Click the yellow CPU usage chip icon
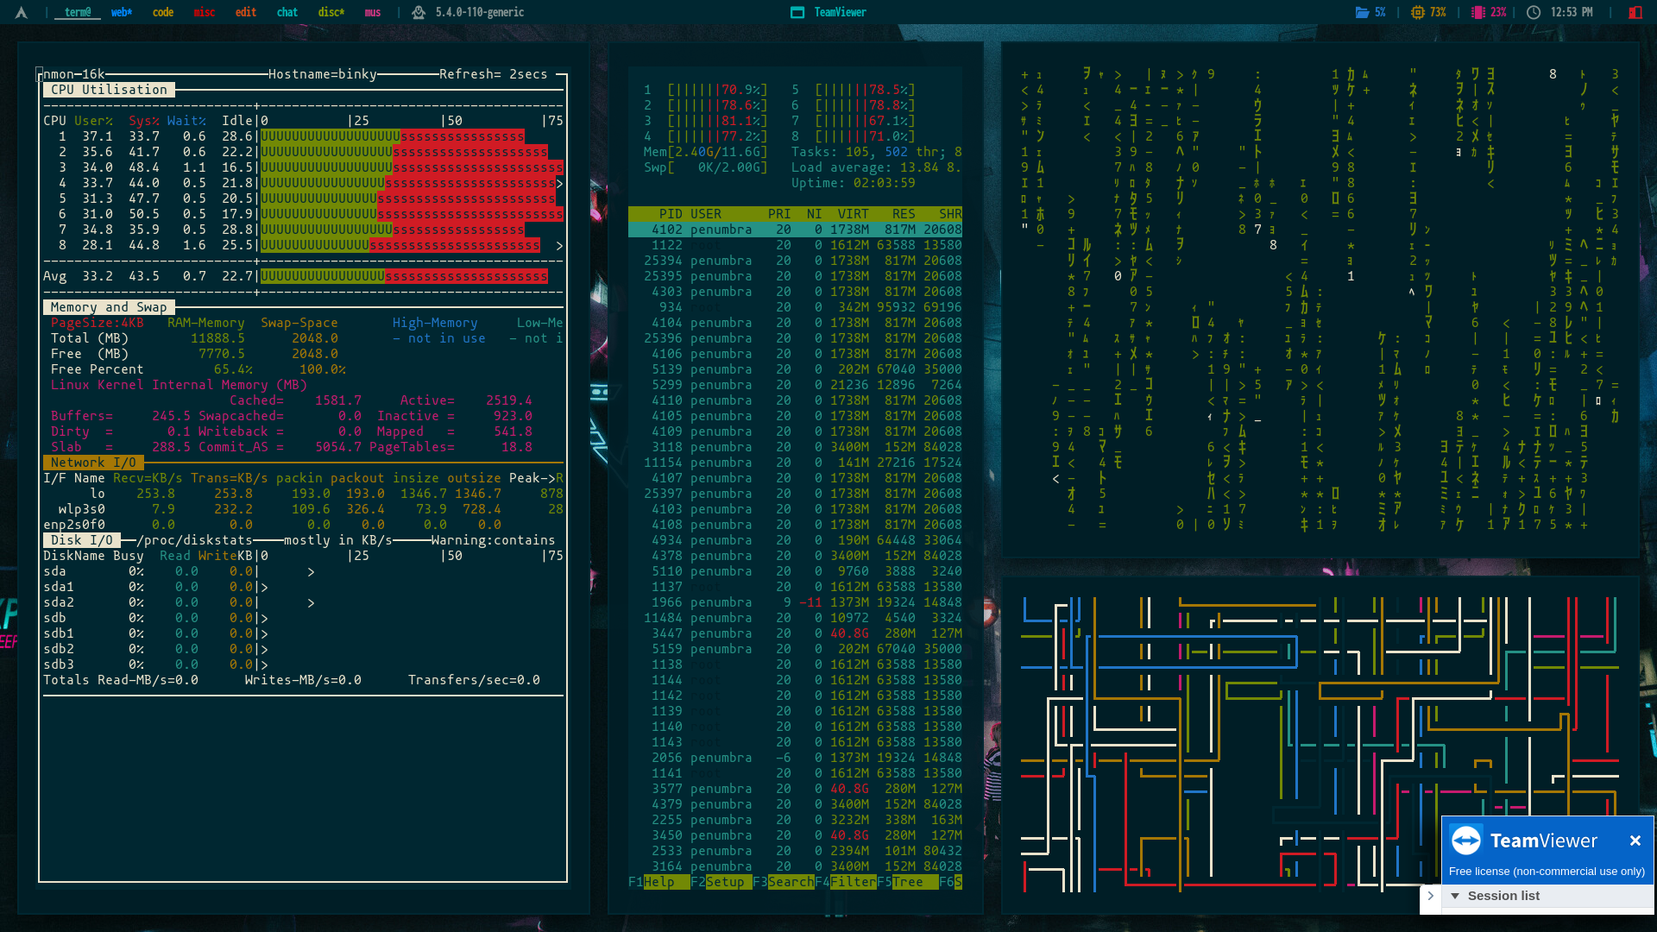This screenshot has height=932, width=1657. [1417, 12]
